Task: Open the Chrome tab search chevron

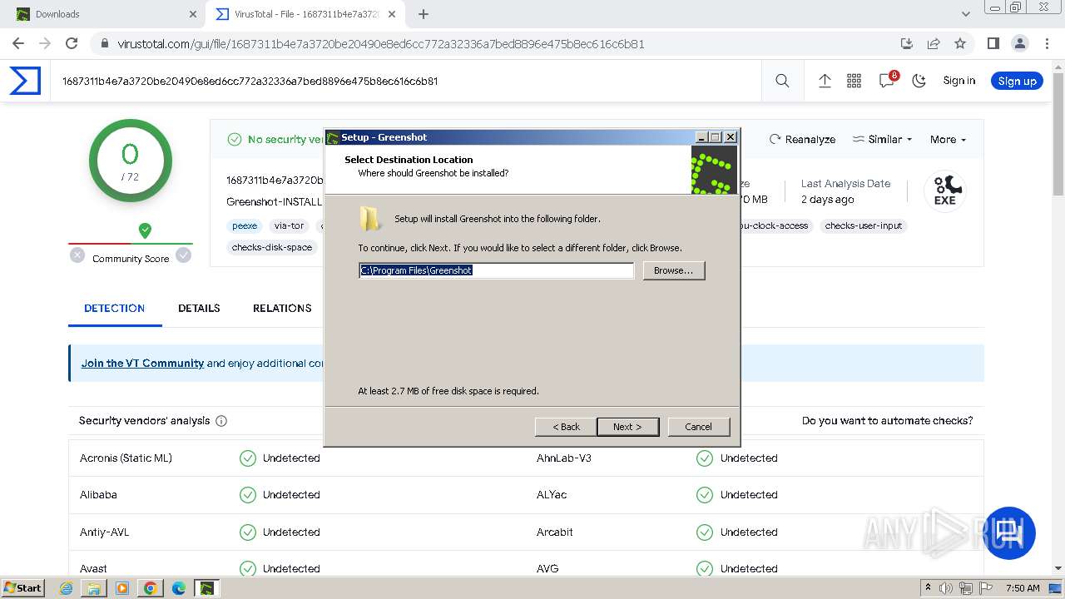Action: pos(966,14)
